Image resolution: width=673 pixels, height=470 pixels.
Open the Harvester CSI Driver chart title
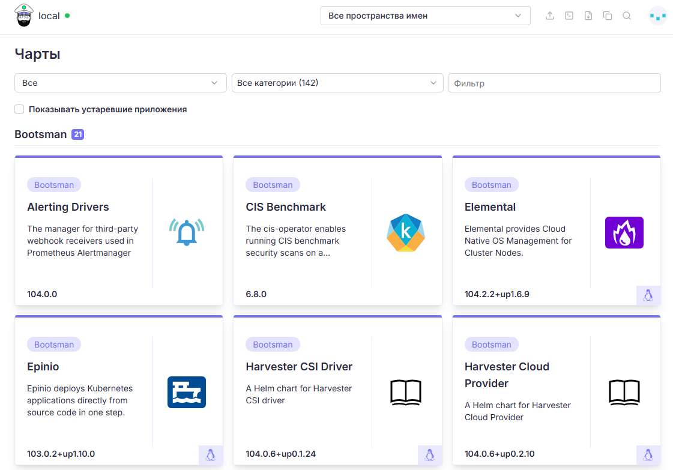[299, 367]
